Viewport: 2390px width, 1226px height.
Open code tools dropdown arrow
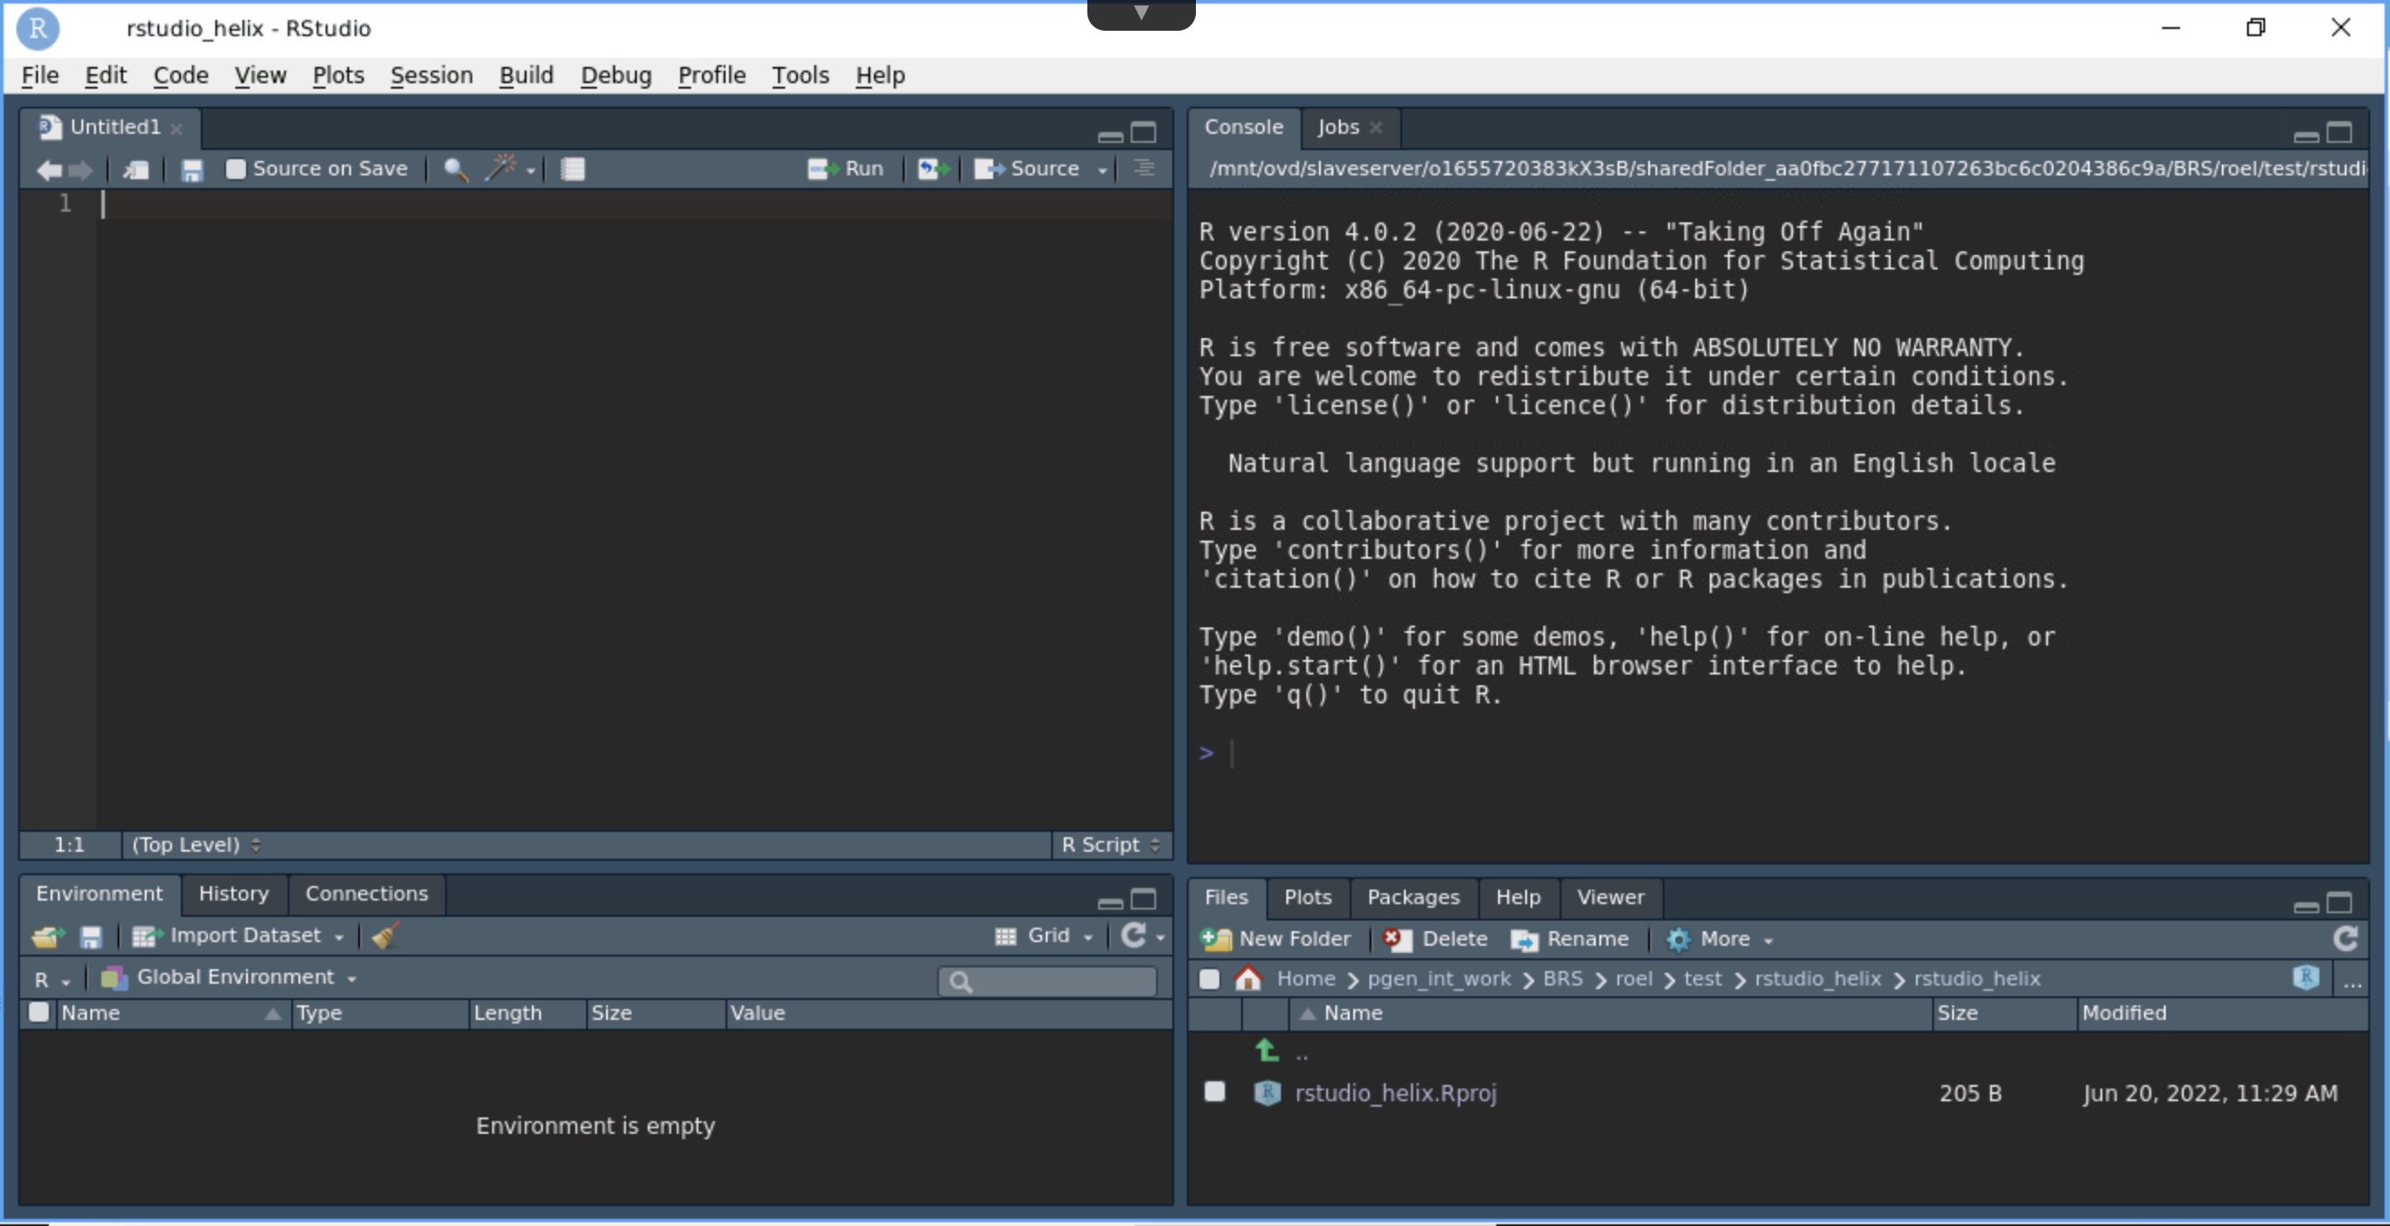coord(531,171)
